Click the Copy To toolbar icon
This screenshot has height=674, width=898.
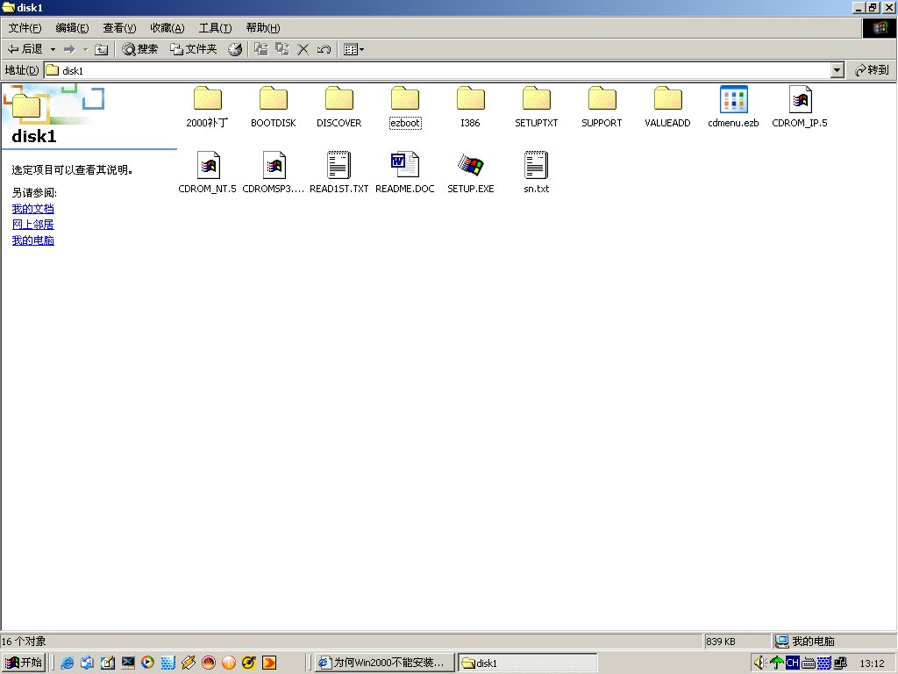click(x=282, y=49)
